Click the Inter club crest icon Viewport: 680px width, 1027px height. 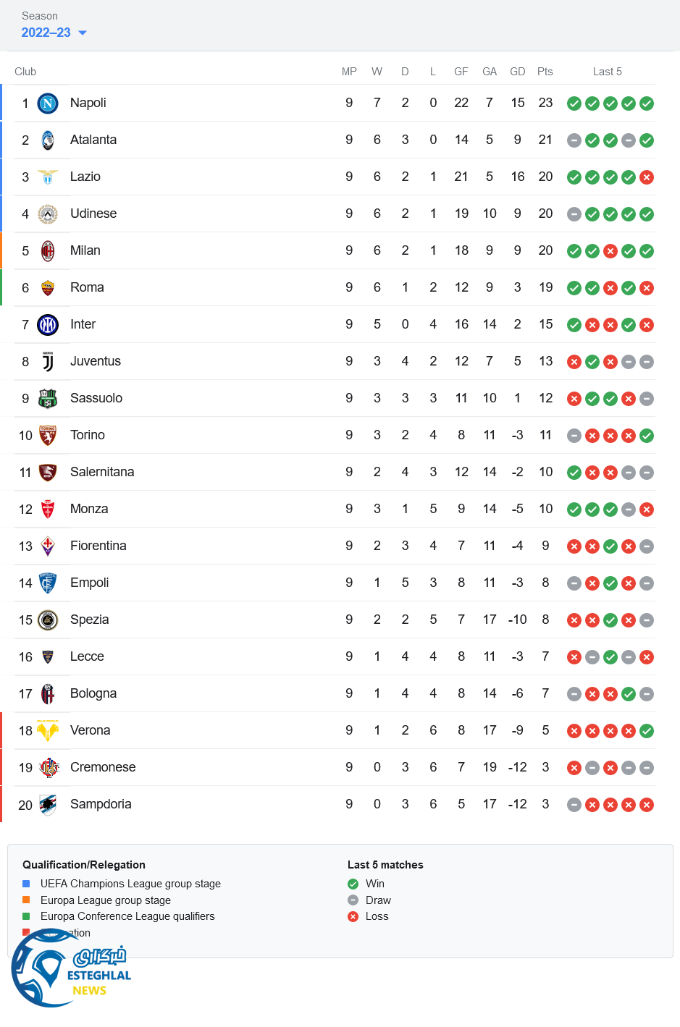(x=48, y=325)
